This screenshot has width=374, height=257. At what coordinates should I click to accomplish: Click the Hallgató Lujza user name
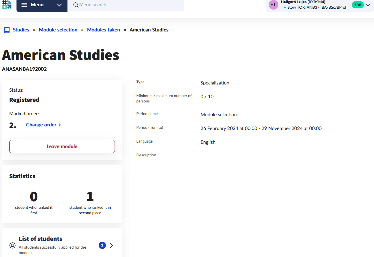293,2
